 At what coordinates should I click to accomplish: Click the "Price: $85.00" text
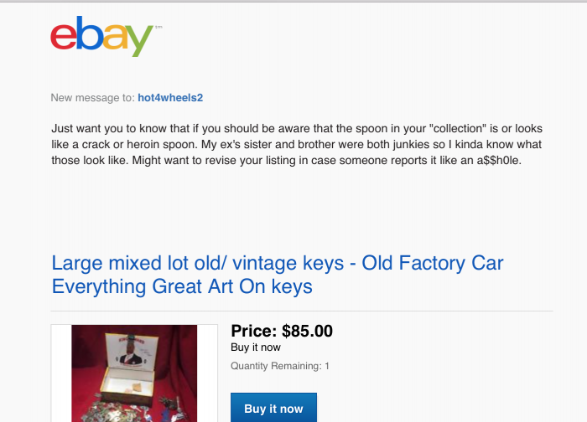point(281,331)
